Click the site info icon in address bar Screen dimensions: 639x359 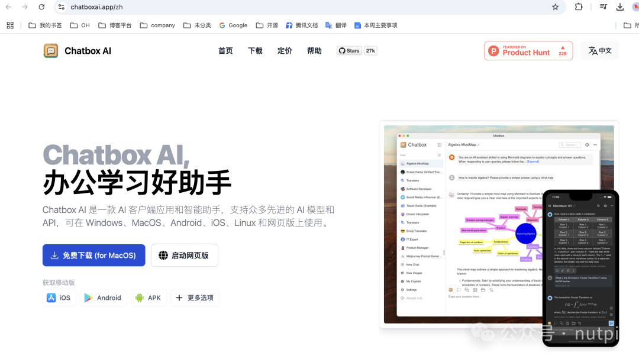[62, 7]
